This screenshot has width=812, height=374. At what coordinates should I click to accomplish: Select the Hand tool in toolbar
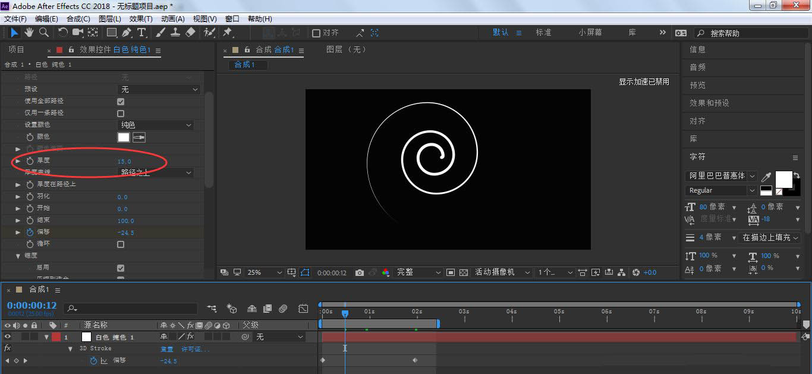(29, 32)
